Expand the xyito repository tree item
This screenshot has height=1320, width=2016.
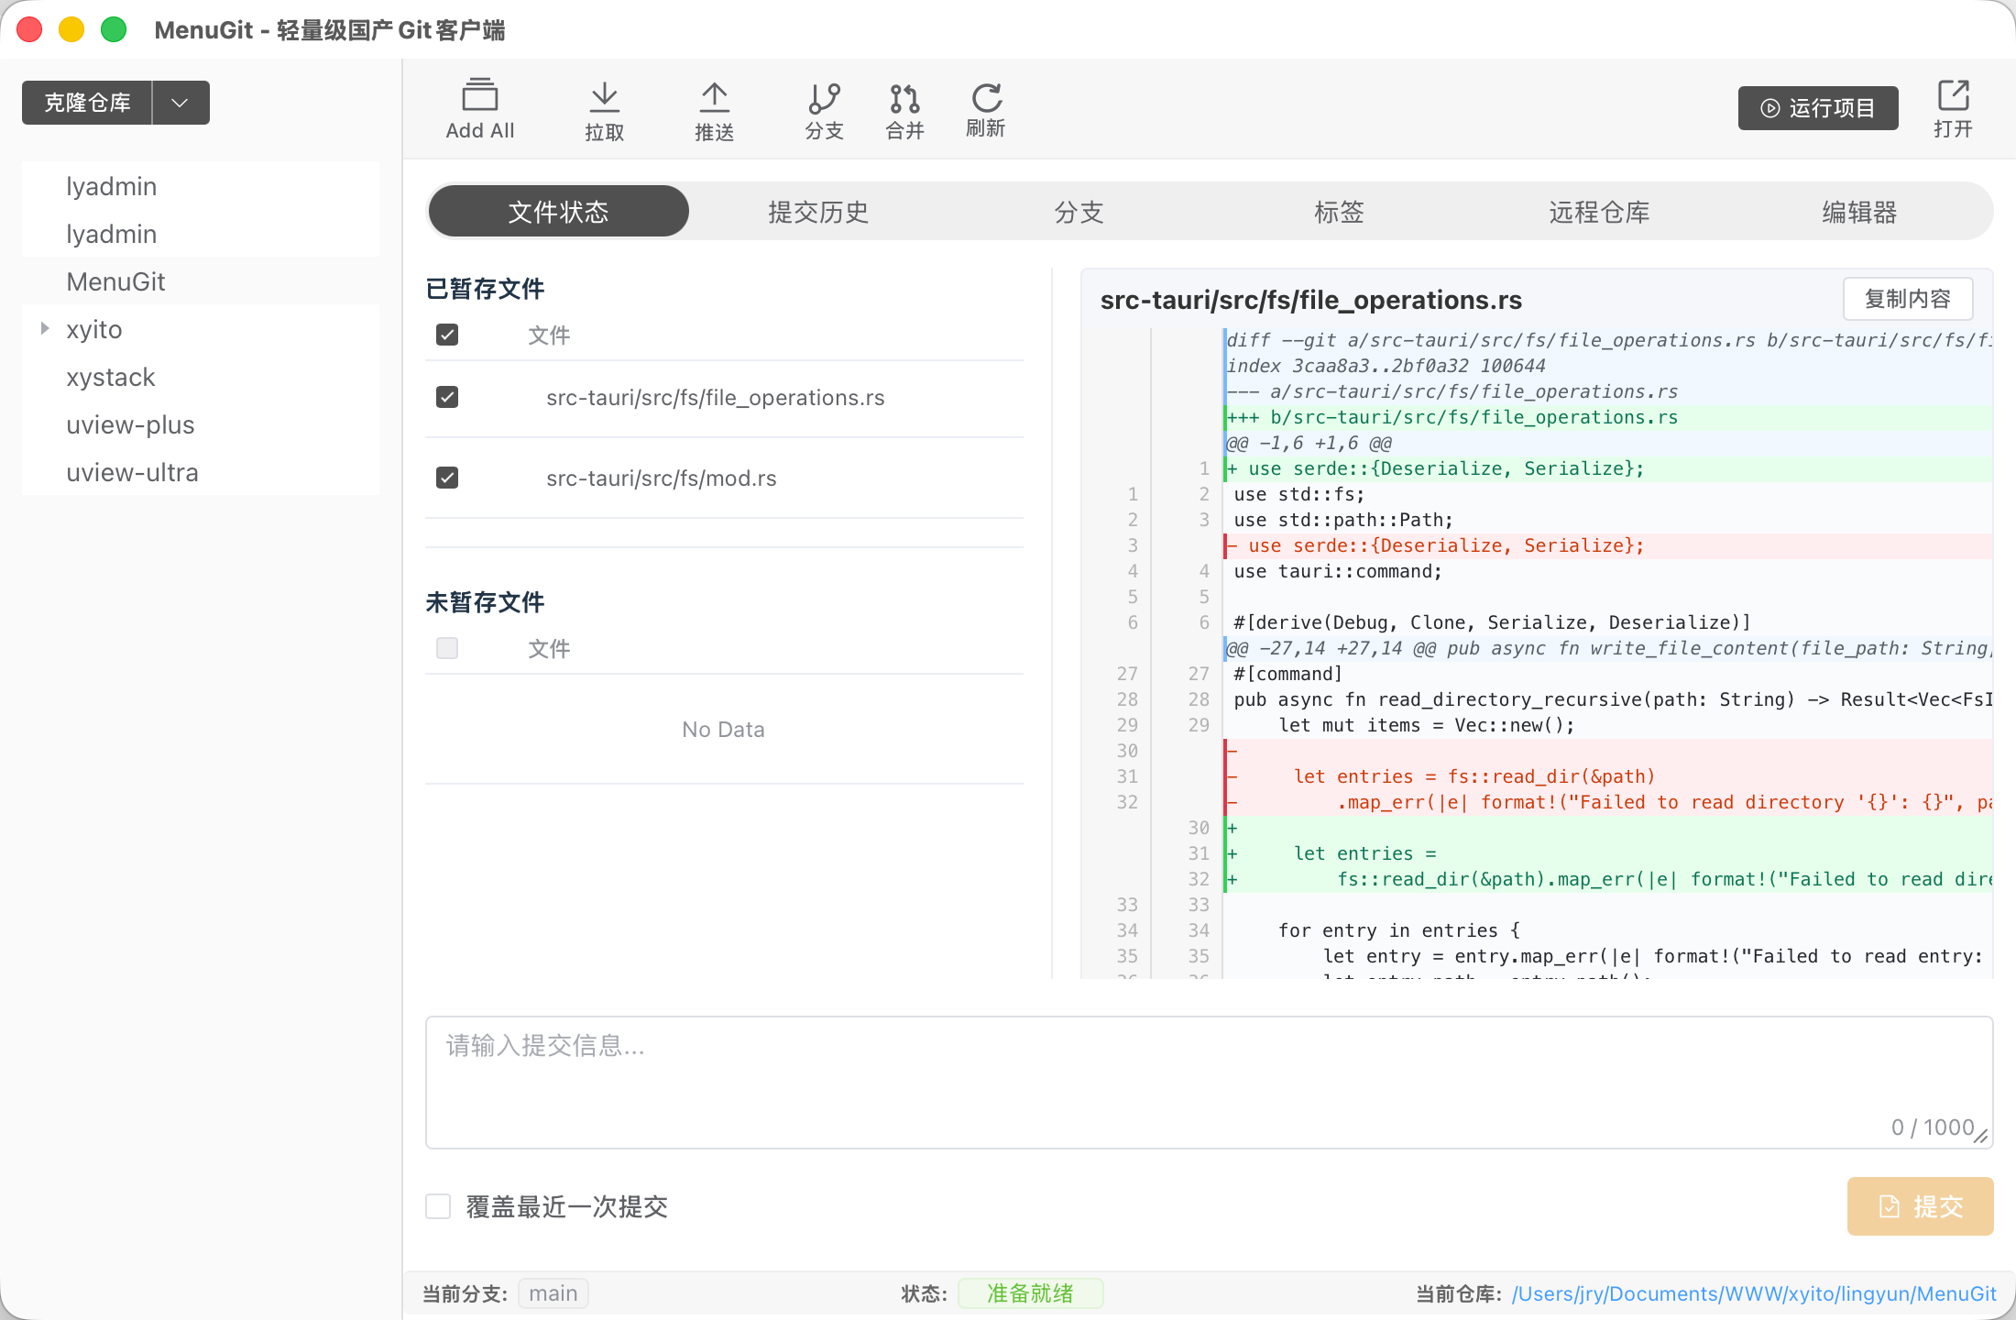click(45, 329)
